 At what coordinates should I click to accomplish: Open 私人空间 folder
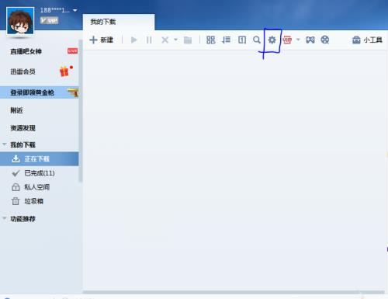[36, 187]
